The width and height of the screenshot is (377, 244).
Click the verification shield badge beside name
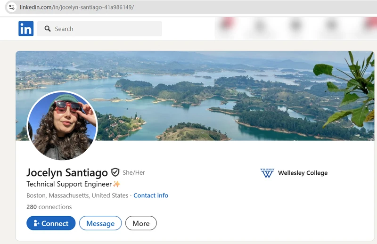(115, 172)
